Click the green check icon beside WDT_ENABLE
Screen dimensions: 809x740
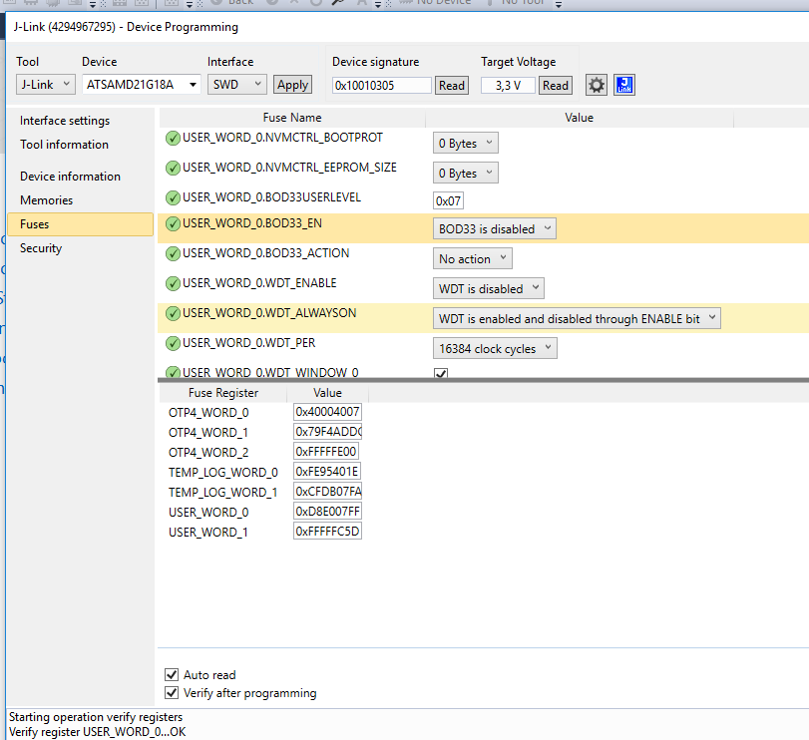coord(173,283)
